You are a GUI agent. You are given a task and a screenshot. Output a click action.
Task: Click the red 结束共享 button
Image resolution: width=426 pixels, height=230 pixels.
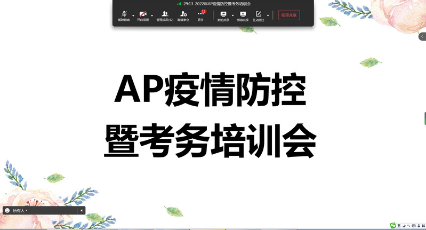(289, 15)
